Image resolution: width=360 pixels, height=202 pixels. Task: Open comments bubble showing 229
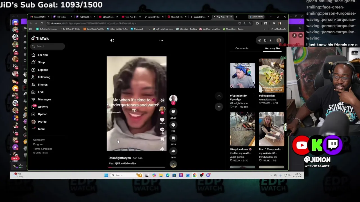173,125
